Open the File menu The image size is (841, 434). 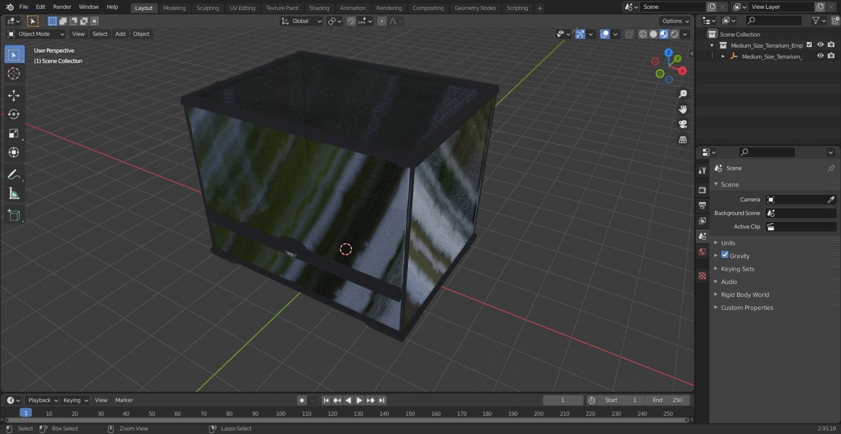[x=24, y=7]
